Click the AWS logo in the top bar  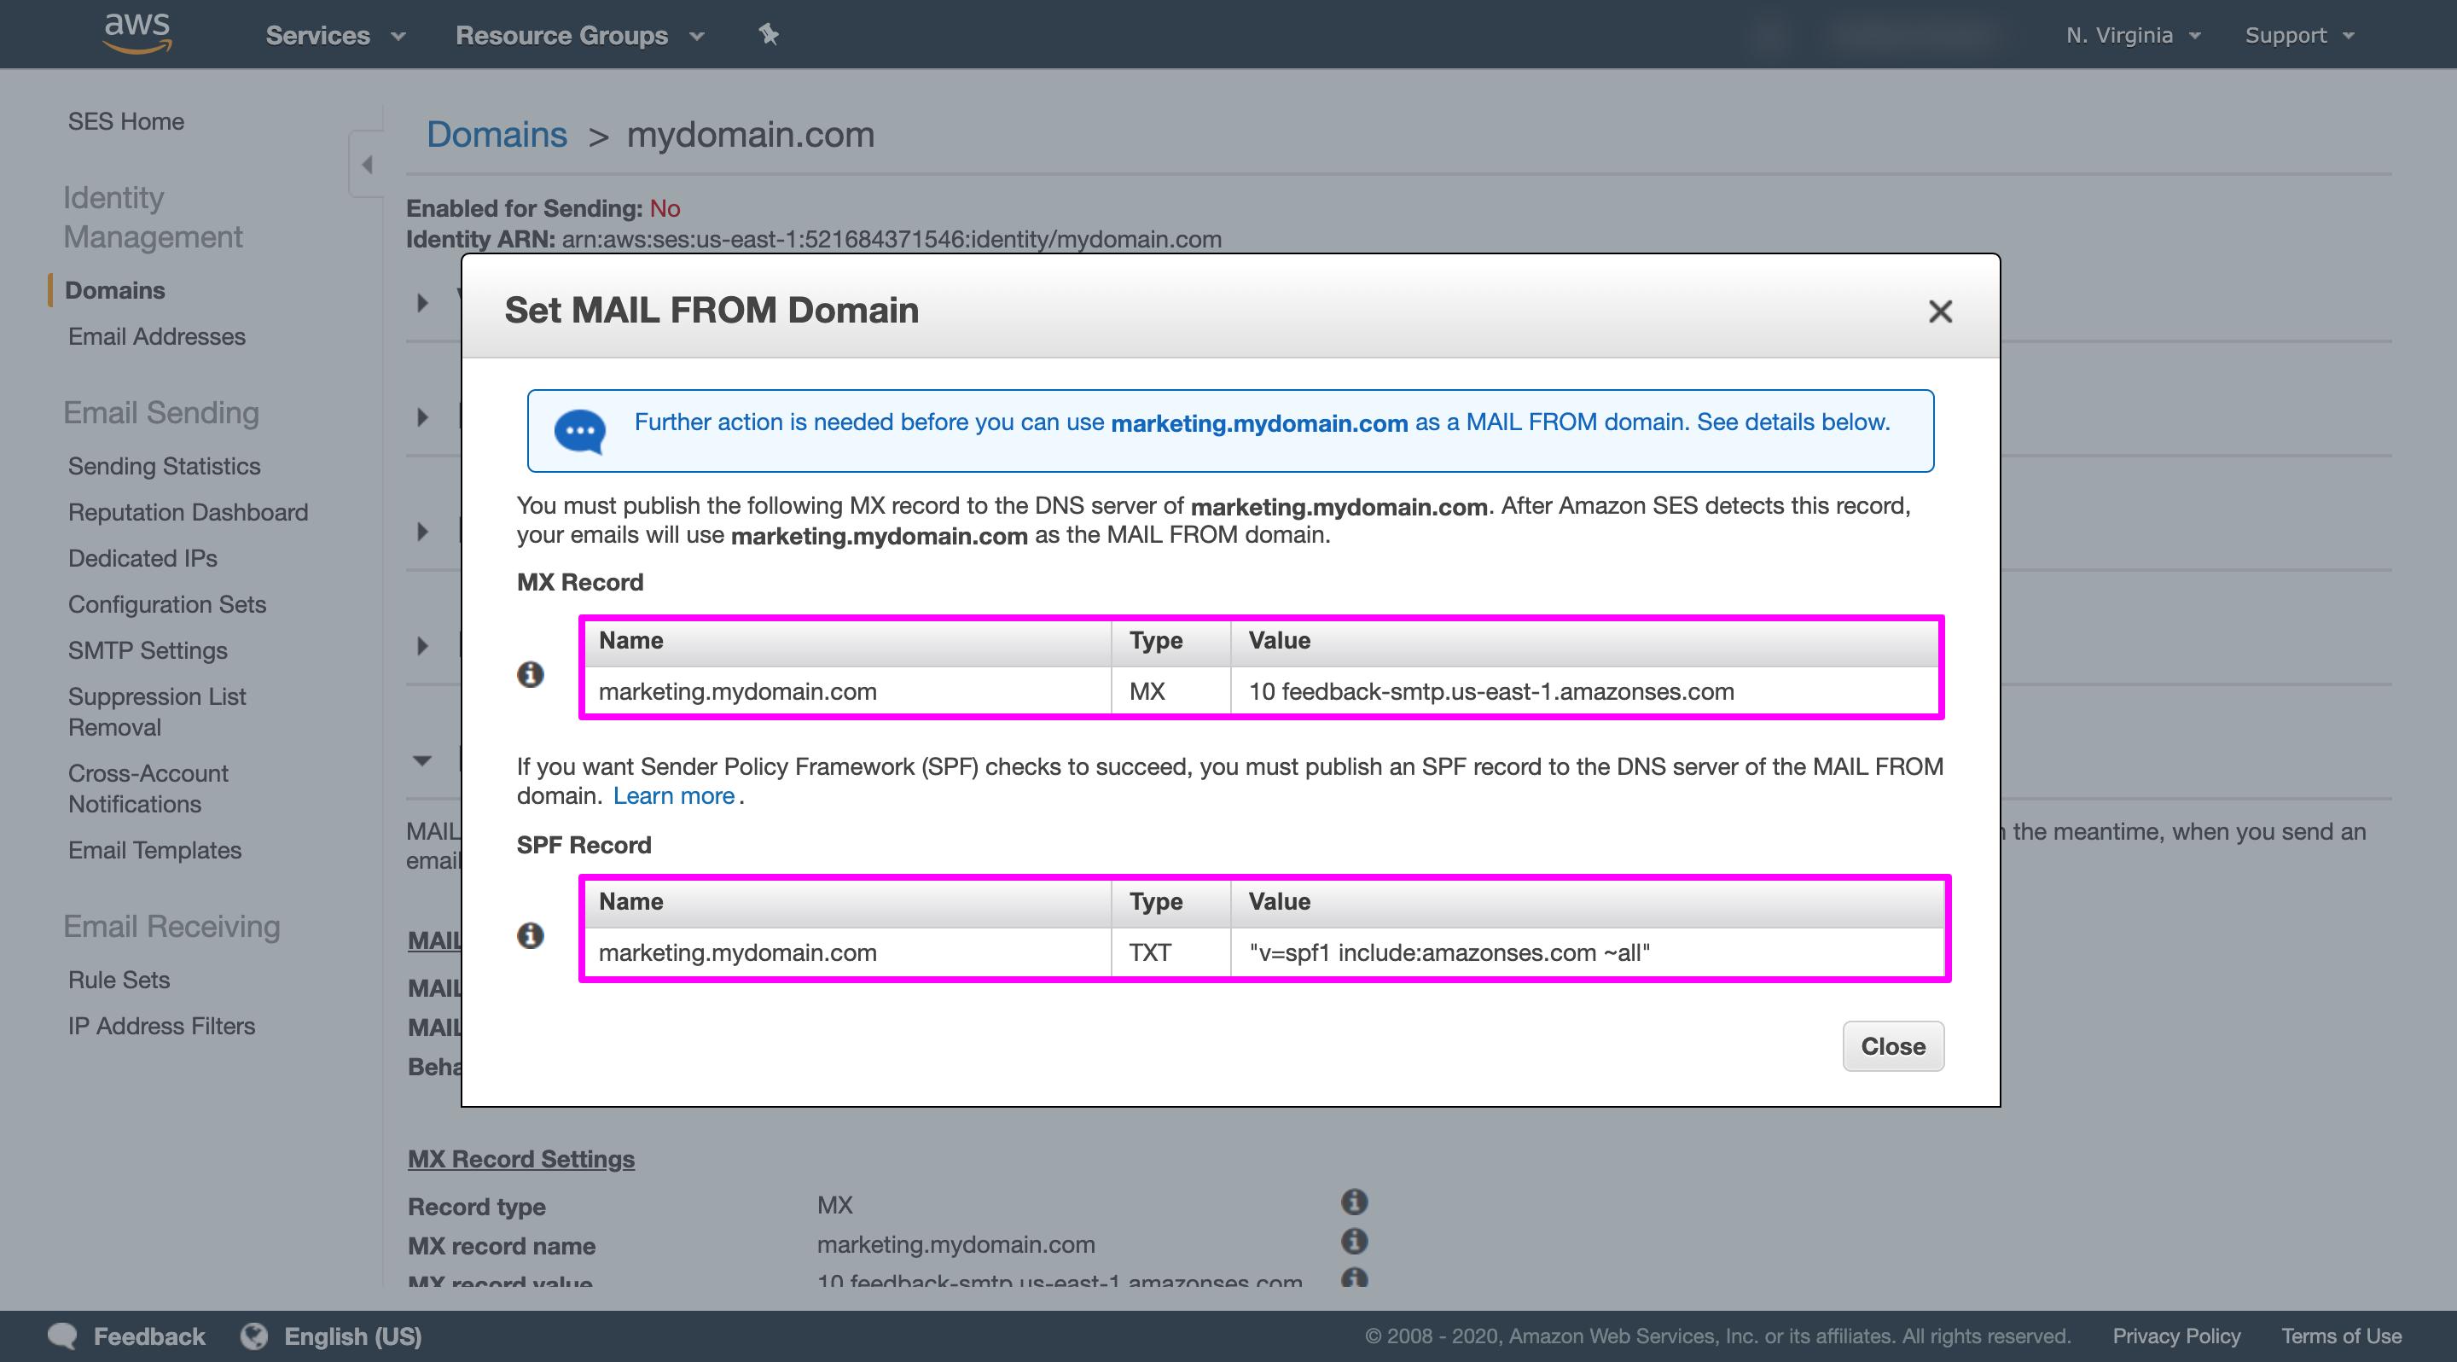click(x=136, y=32)
